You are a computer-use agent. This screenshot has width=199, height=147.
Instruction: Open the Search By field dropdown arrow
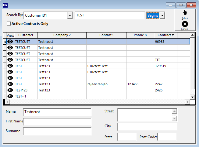(x=70, y=15)
